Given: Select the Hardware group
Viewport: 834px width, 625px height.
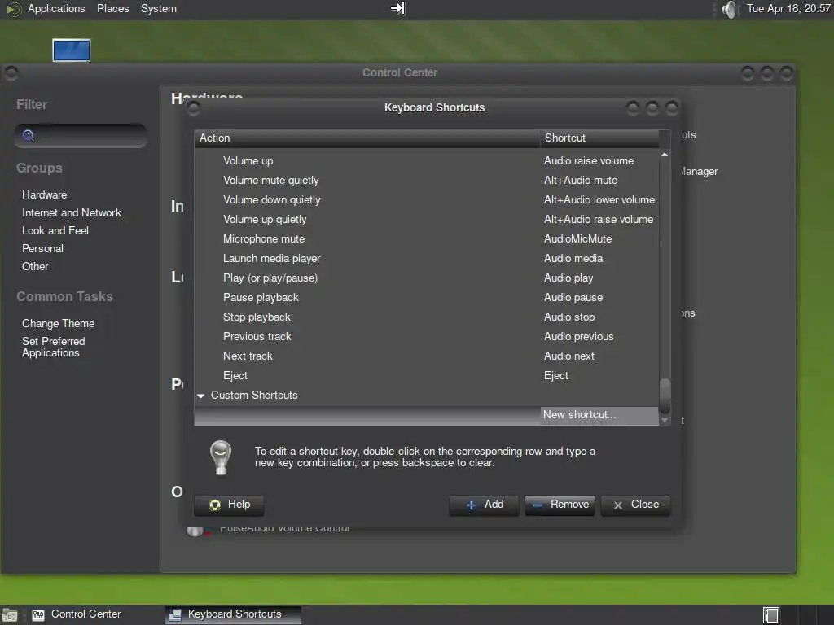Looking at the screenshot, I should coord(45,195).
